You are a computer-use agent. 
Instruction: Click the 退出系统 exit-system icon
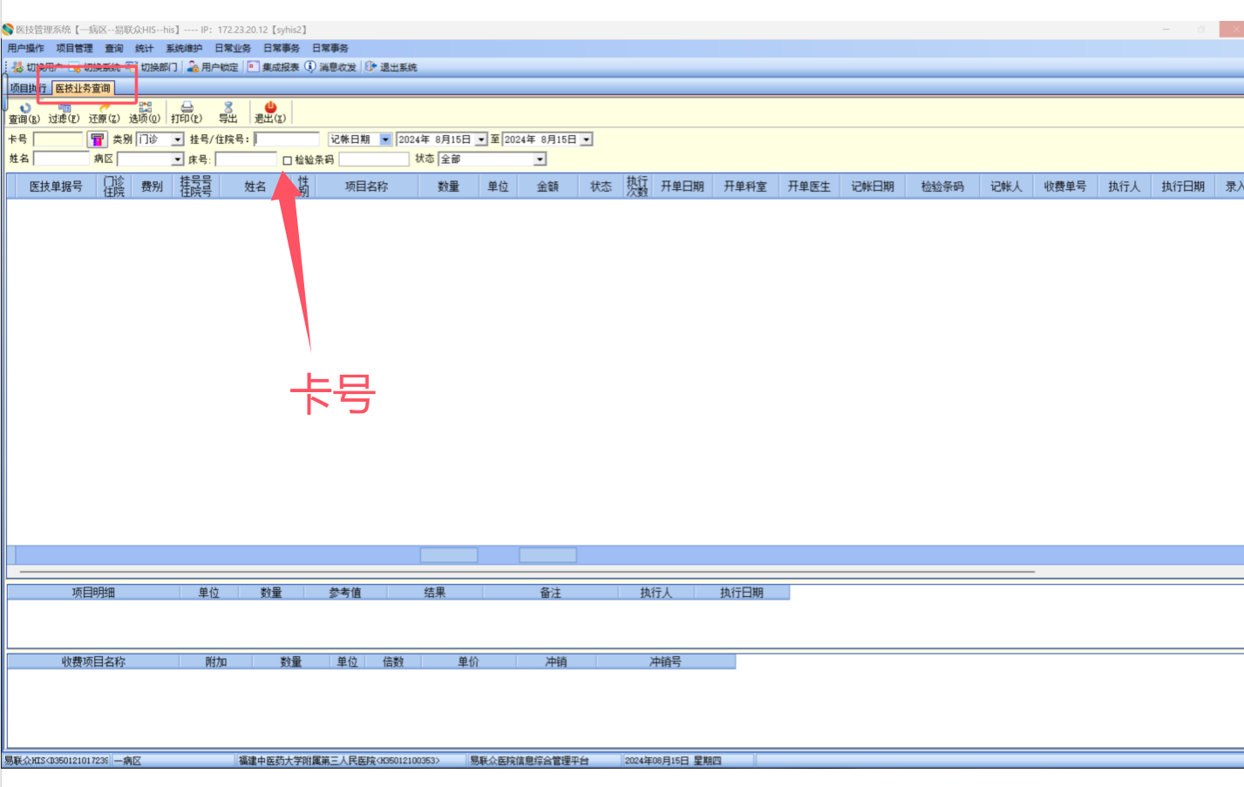(370, 67)
